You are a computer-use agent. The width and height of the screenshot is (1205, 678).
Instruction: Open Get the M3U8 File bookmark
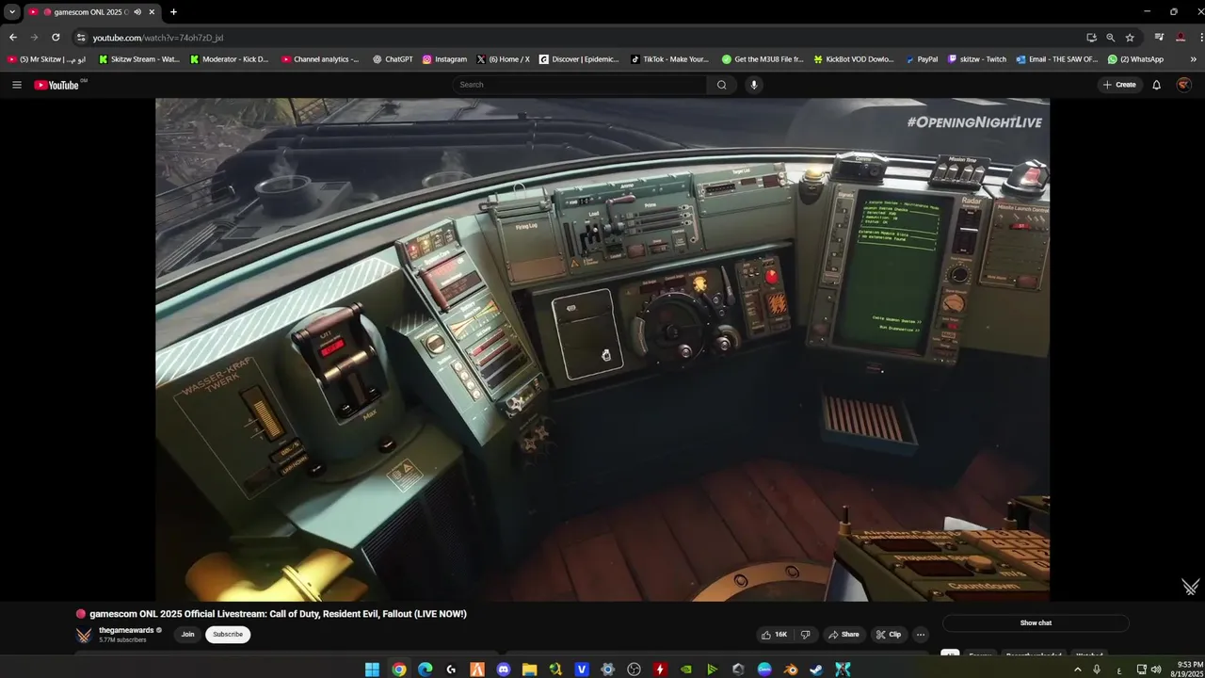763,59
